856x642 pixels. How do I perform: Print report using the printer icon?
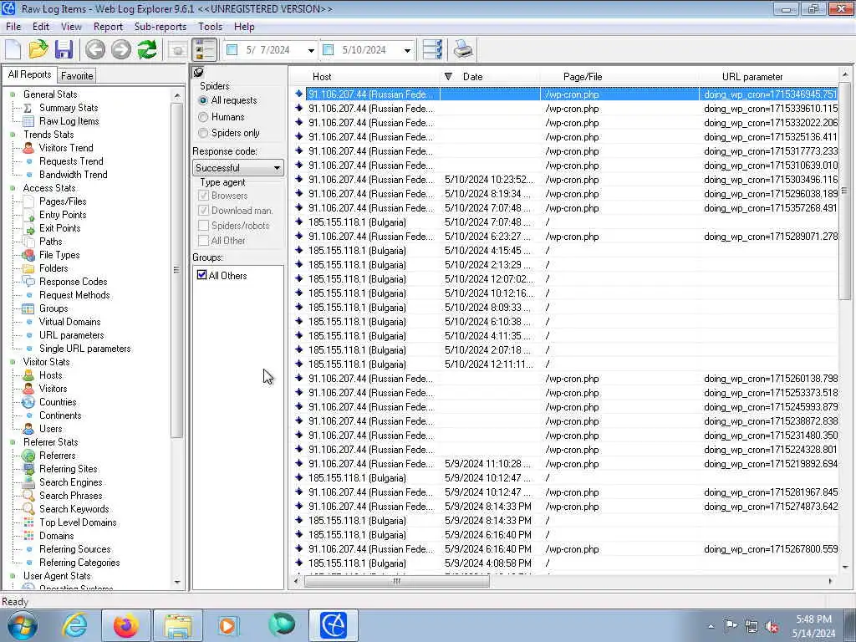click(x=463, y=49)
